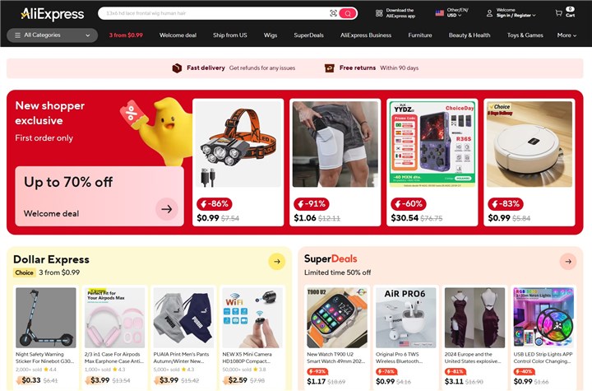Open the shopping cart icon

559,13
